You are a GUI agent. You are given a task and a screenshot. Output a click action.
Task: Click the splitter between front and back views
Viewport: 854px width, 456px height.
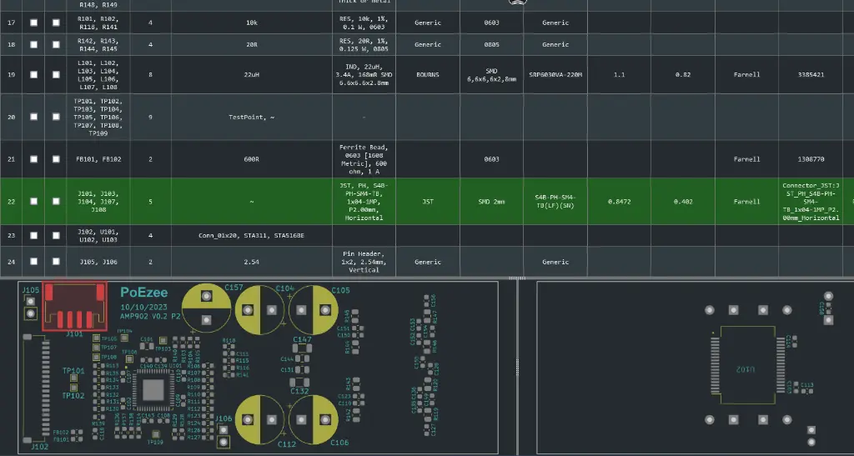click(x=517, y=367)
